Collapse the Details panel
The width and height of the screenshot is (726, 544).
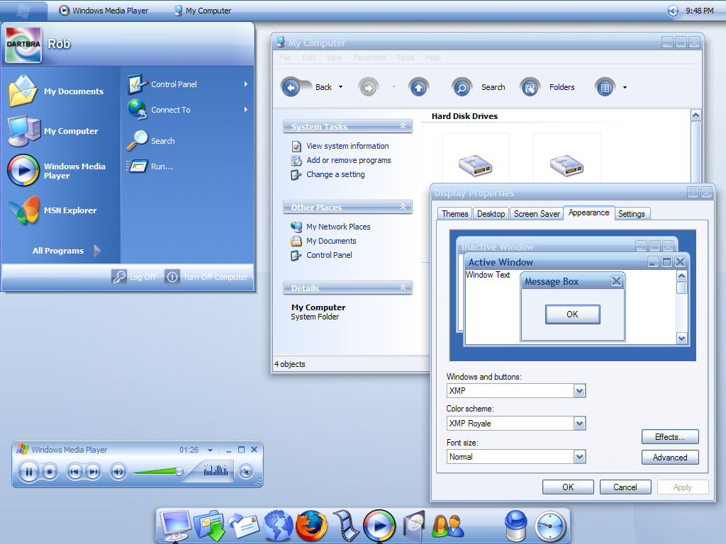coord(403,288)
